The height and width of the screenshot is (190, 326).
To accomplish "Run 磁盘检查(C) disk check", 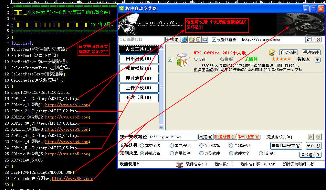I will click(x=226, y=137).
